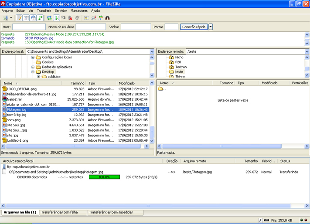Click the disconnect from server icon
The width and height of the screenshot is (310, 224).
[x=70, y=18]
